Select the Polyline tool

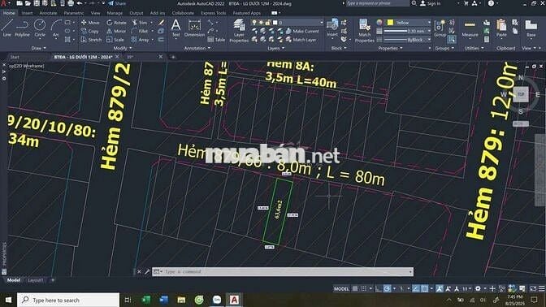[x=22, y=28]
